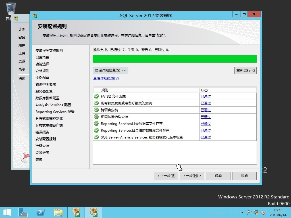Viewport: 291px width, 218px height.
Task: Open the 查看详细报表(V) link
Action: [x=106, y=78]
